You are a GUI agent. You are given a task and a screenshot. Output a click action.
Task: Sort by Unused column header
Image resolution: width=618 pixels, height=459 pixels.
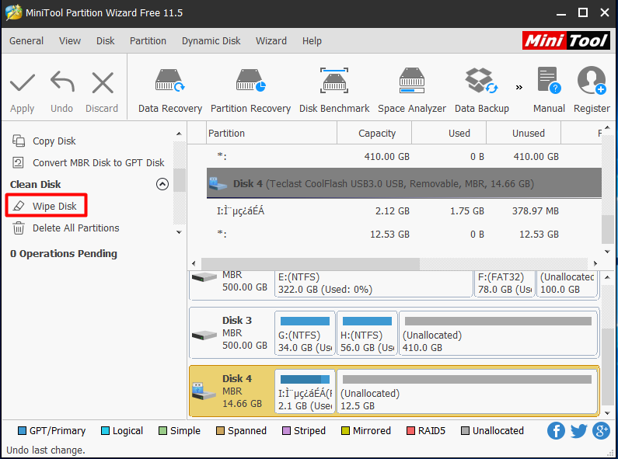pyautogui.click(x=523, y=133)
